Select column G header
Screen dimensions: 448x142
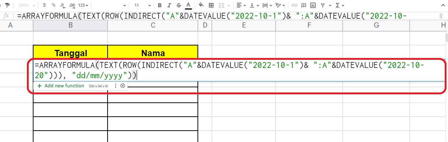coord(377,25)
